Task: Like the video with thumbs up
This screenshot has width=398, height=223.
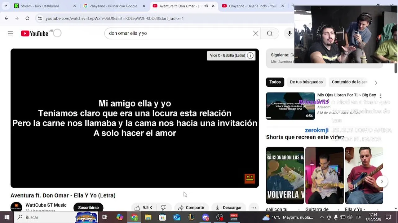Action: 144,208
